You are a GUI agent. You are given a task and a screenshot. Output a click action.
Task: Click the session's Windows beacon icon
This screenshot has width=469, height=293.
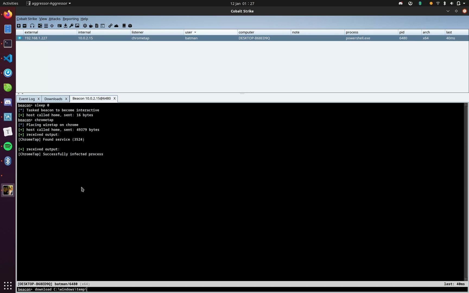click(20, 38)
